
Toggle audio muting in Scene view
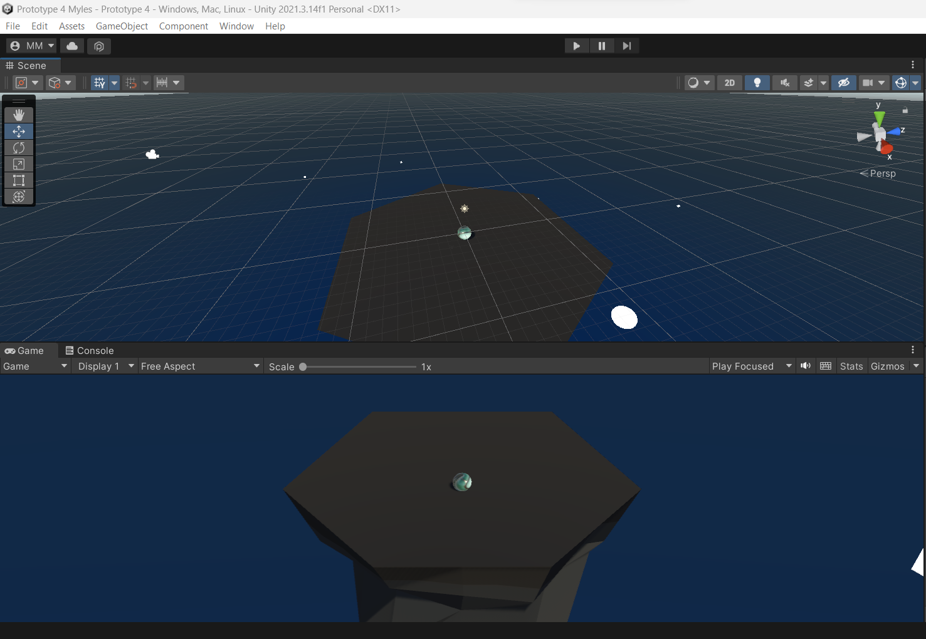784,82
